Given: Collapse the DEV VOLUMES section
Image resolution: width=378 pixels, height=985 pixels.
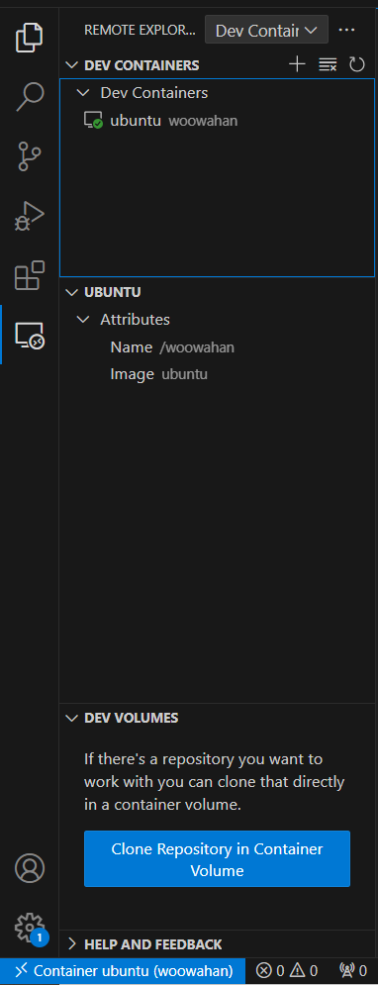Looking at the screenshot, I should (217, 718).
